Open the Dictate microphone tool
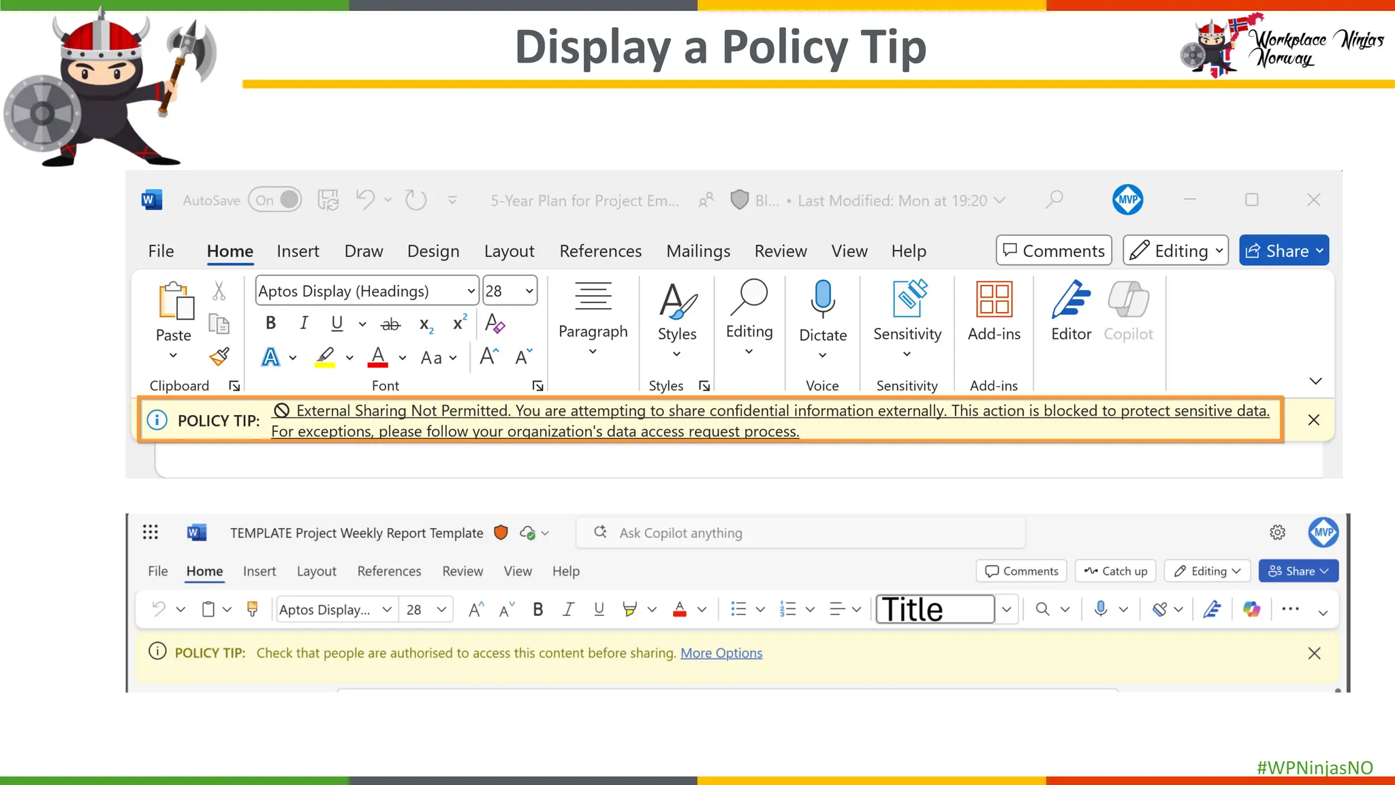Viewport: 1395px width, 785px height. (822, 298)
